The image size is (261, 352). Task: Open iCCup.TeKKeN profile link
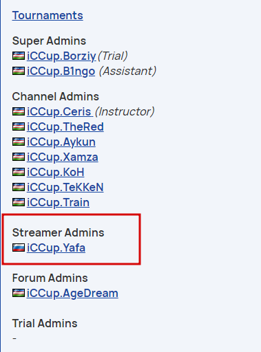point(65,187)
